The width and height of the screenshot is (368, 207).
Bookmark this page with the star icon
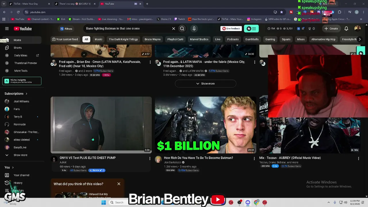[x=281, y=12]
